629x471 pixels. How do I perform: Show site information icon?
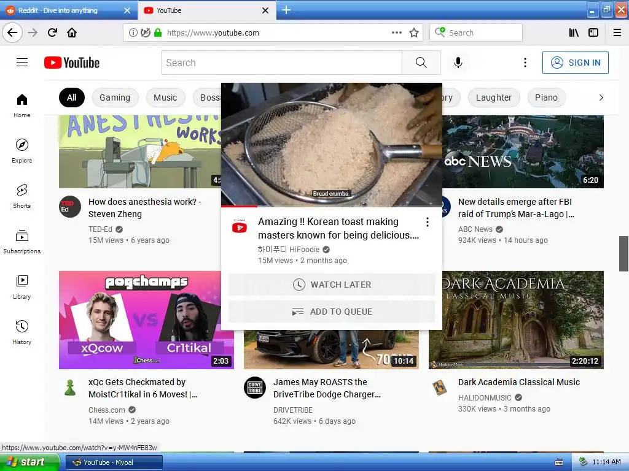tap(133, 33)
